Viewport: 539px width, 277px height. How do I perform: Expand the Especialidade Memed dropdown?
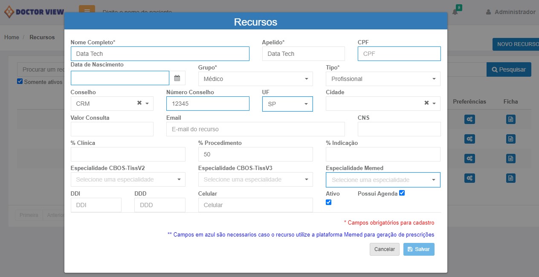[x=383, y=180]
